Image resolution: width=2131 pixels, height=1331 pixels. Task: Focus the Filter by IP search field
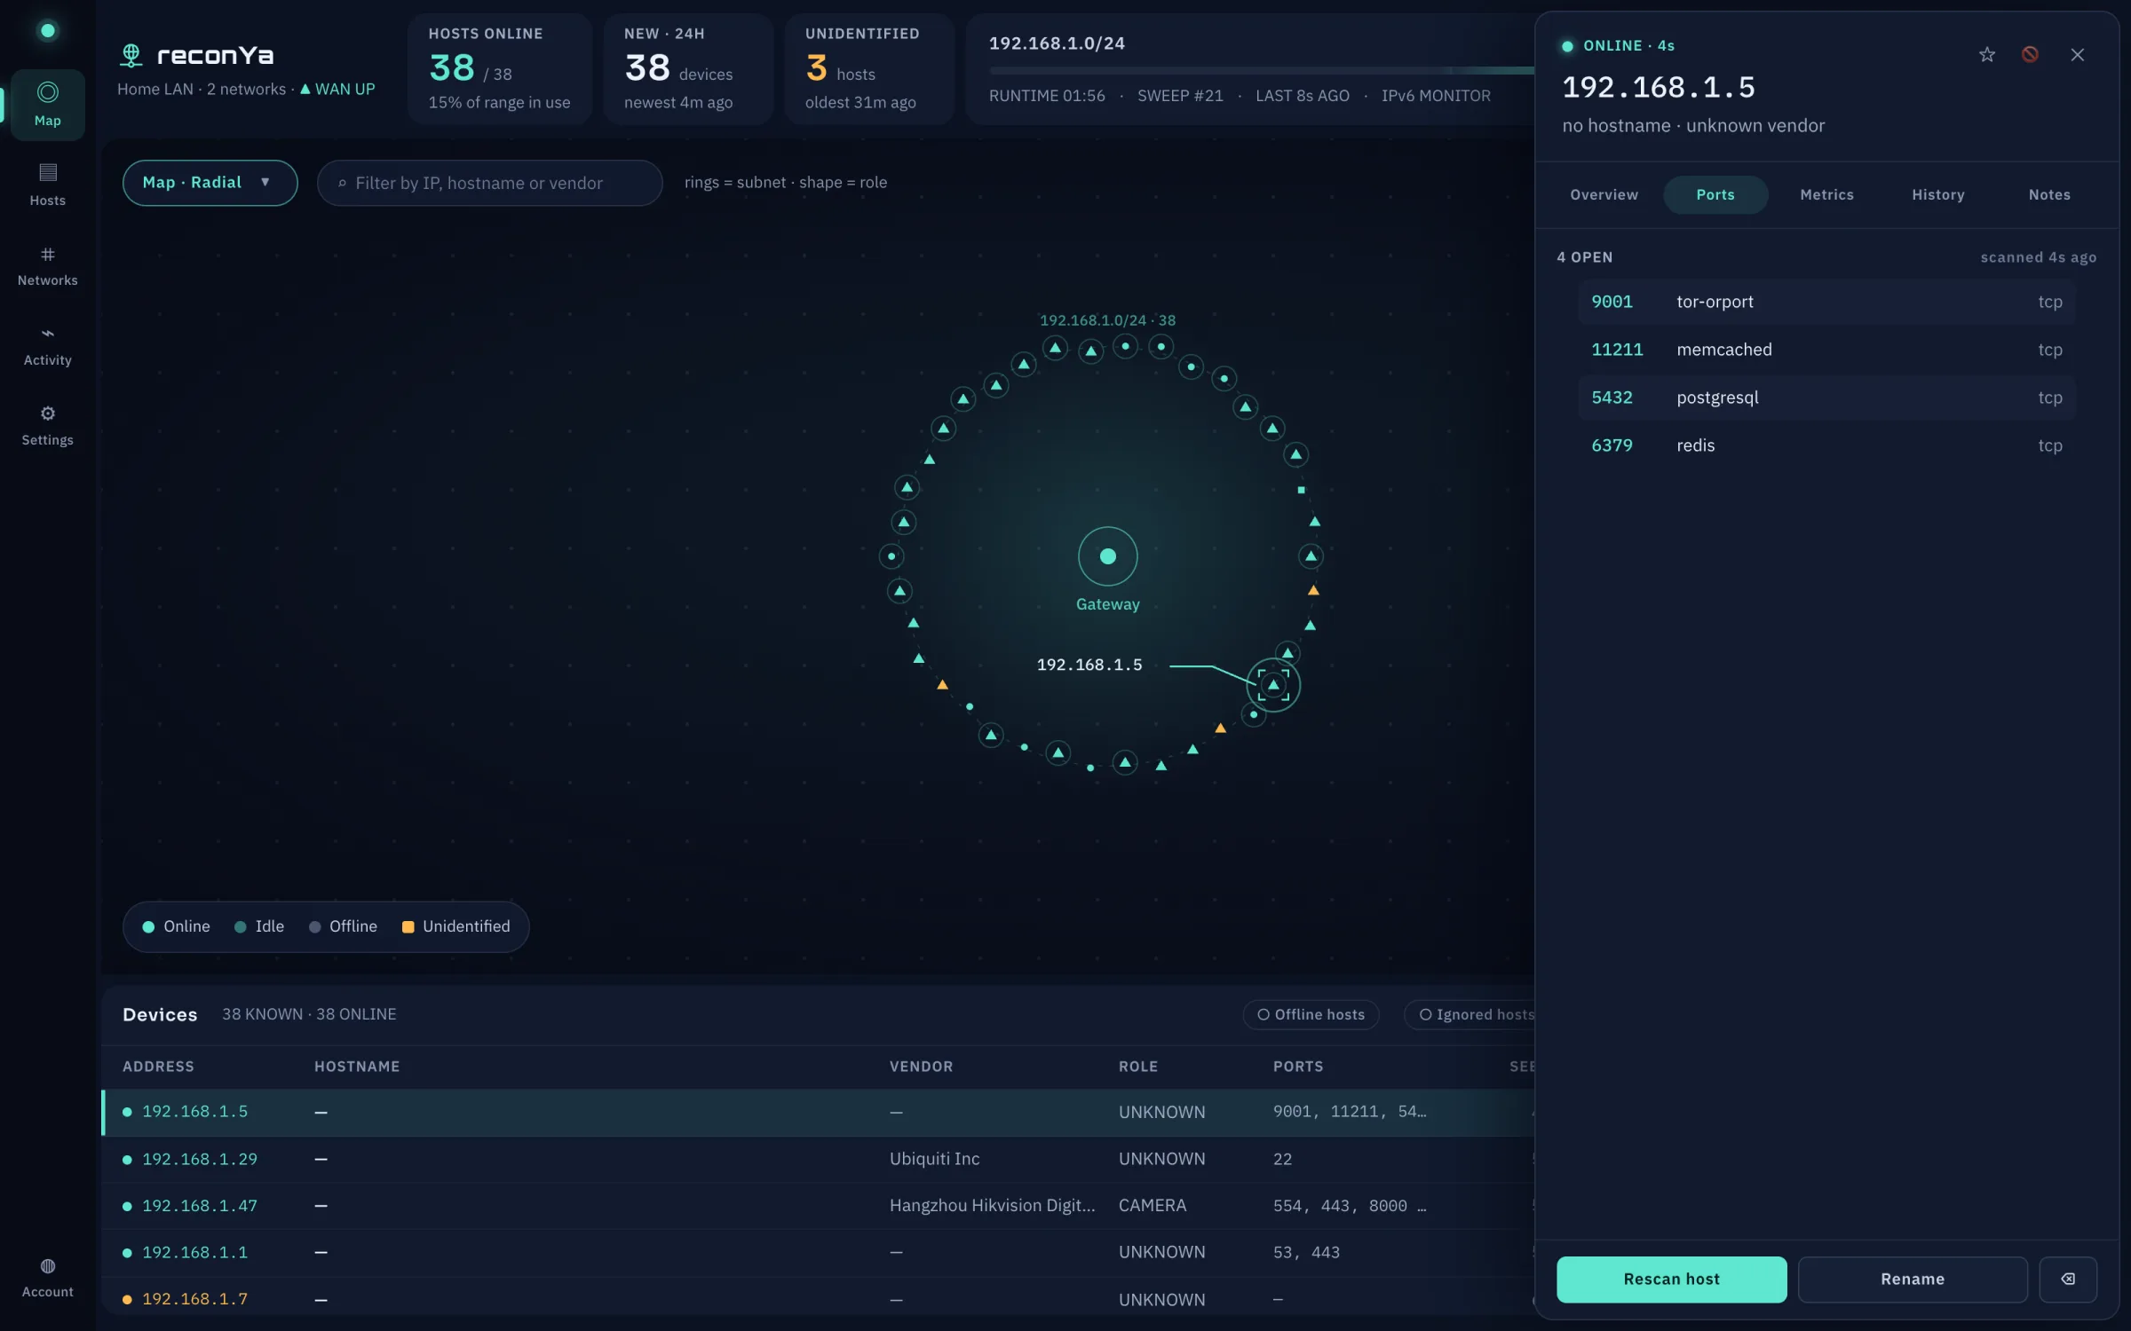(x=489, y=183)
